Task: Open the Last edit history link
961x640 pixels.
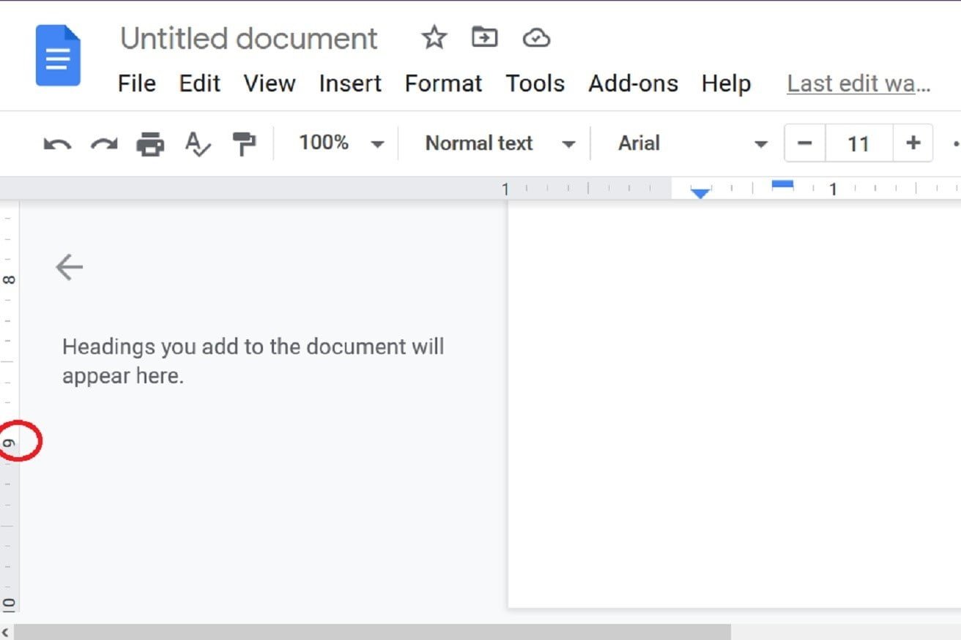Action: 858,83
